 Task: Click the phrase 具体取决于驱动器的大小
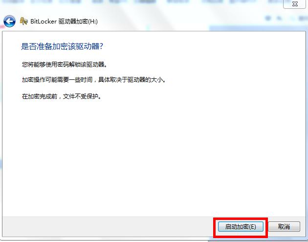(x=132, y=80)
